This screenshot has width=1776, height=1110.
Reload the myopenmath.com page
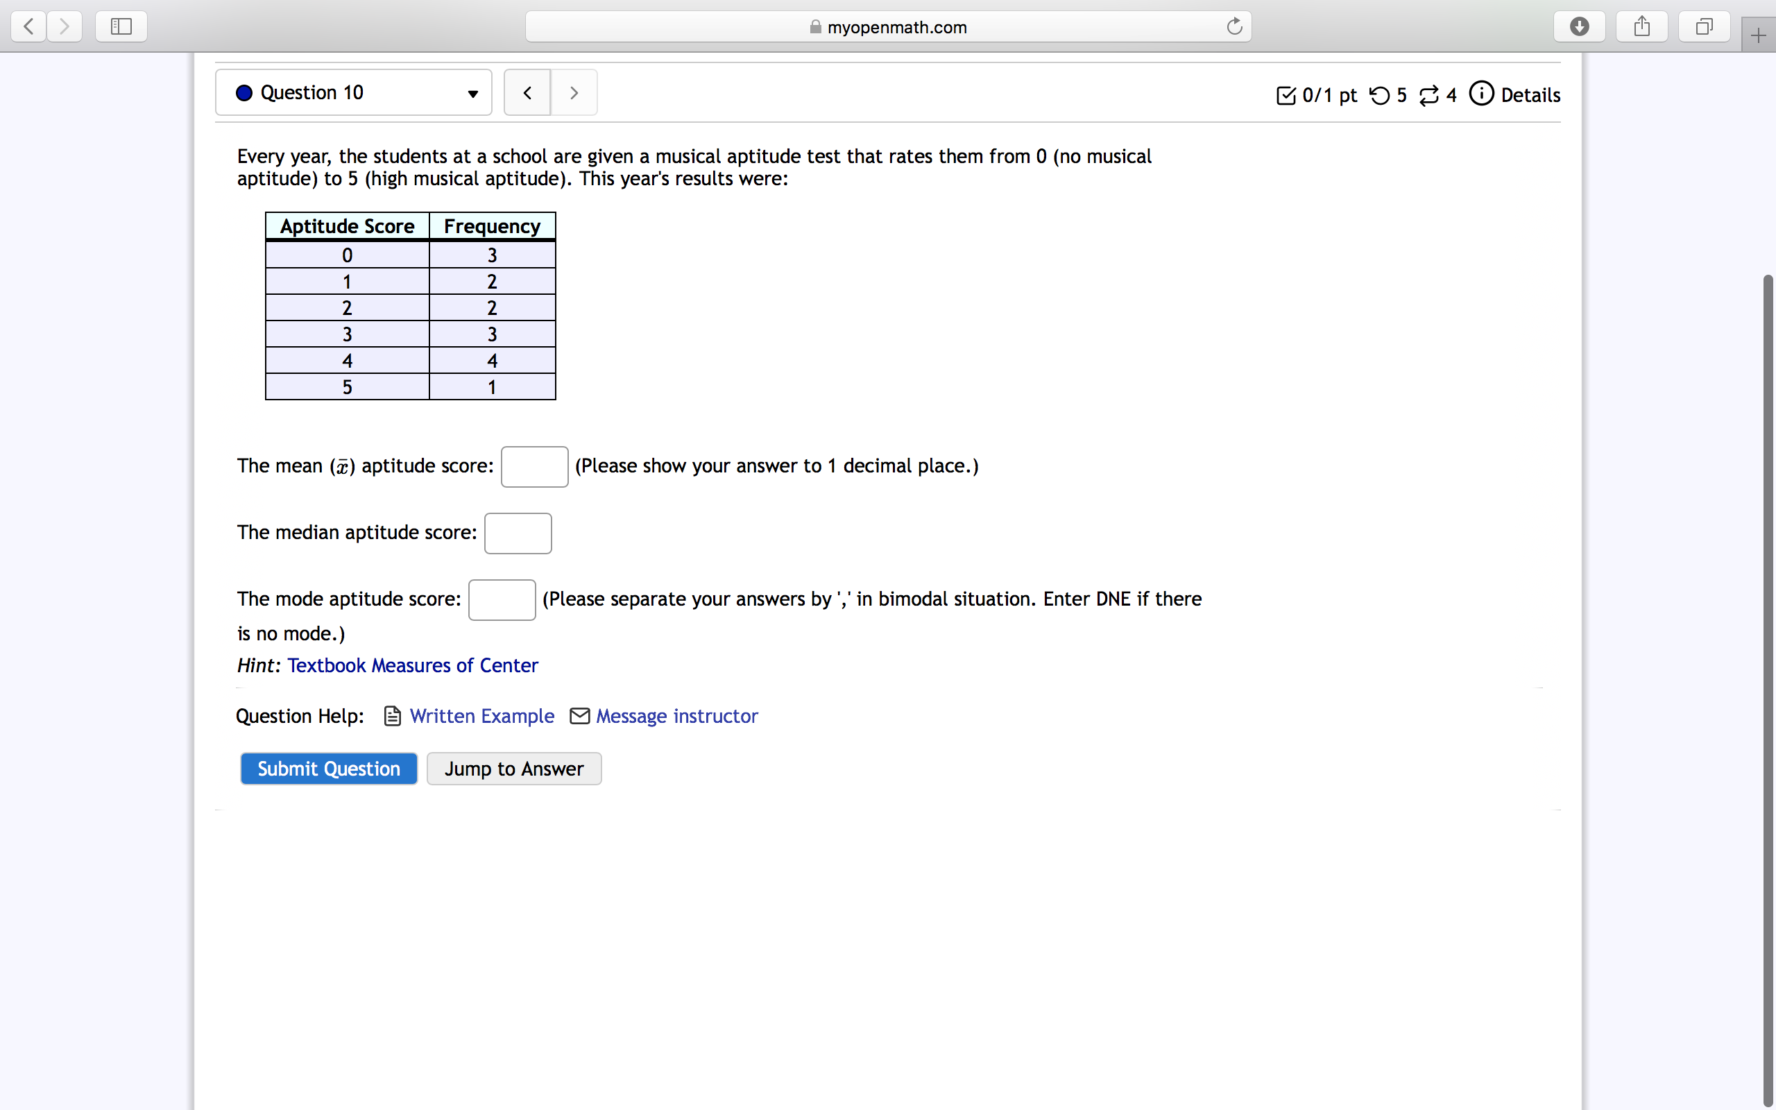[1233, 26]
